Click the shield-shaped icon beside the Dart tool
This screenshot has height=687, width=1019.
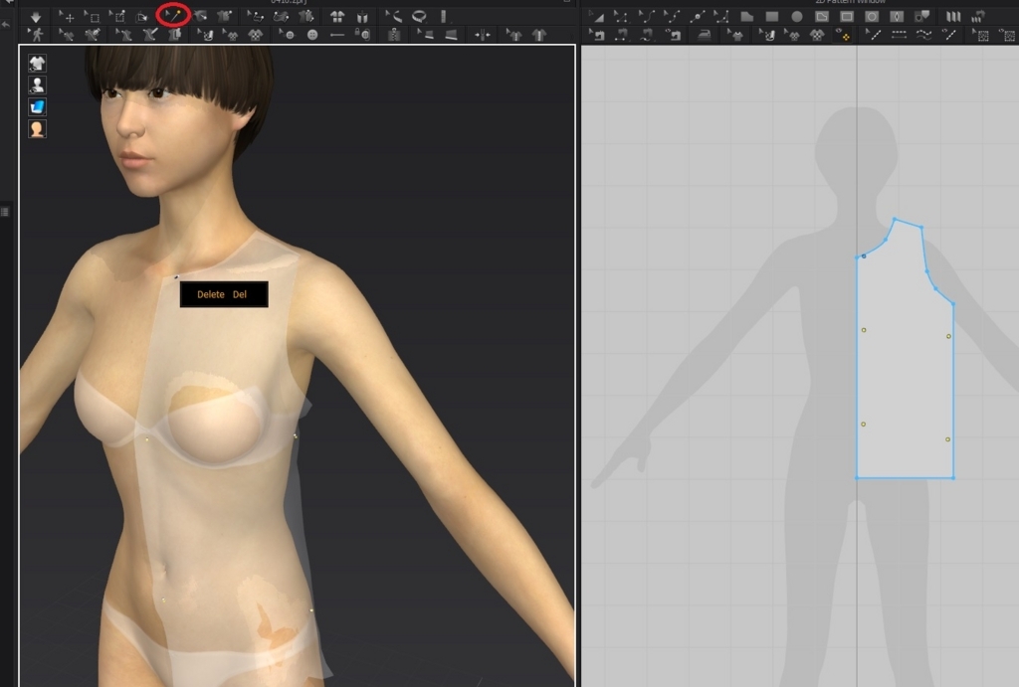(922, 17)
